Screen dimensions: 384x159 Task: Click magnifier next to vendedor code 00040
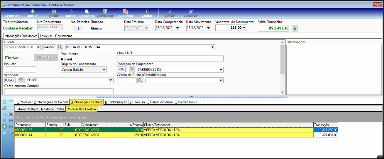22,80
